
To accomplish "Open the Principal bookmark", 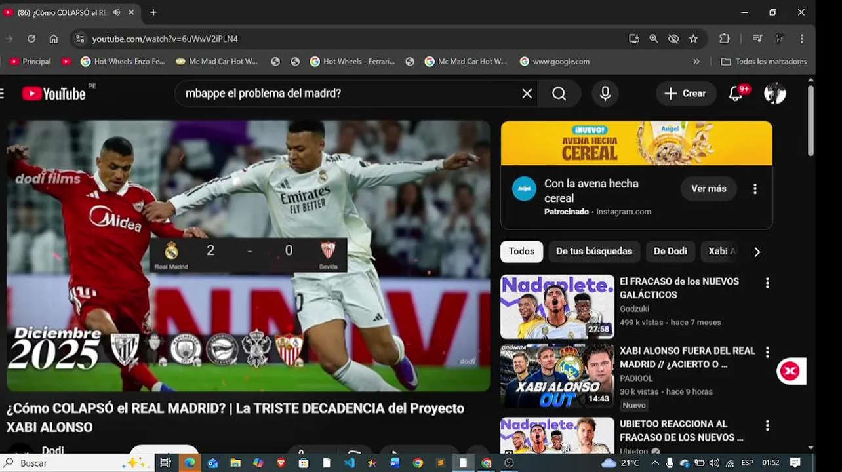I will coord(31,62).
